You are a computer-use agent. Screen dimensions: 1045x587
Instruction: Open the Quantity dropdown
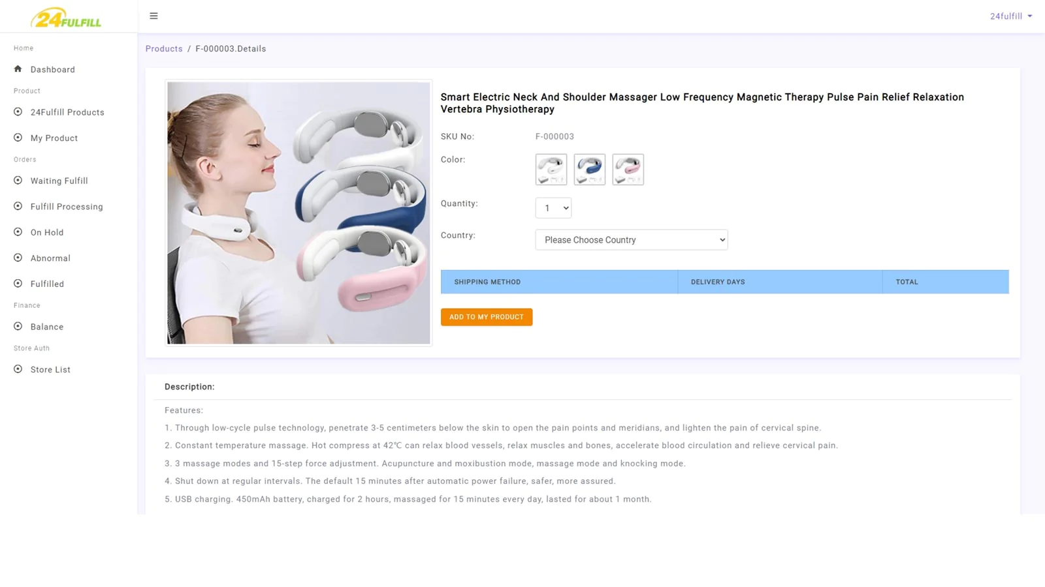553,208
